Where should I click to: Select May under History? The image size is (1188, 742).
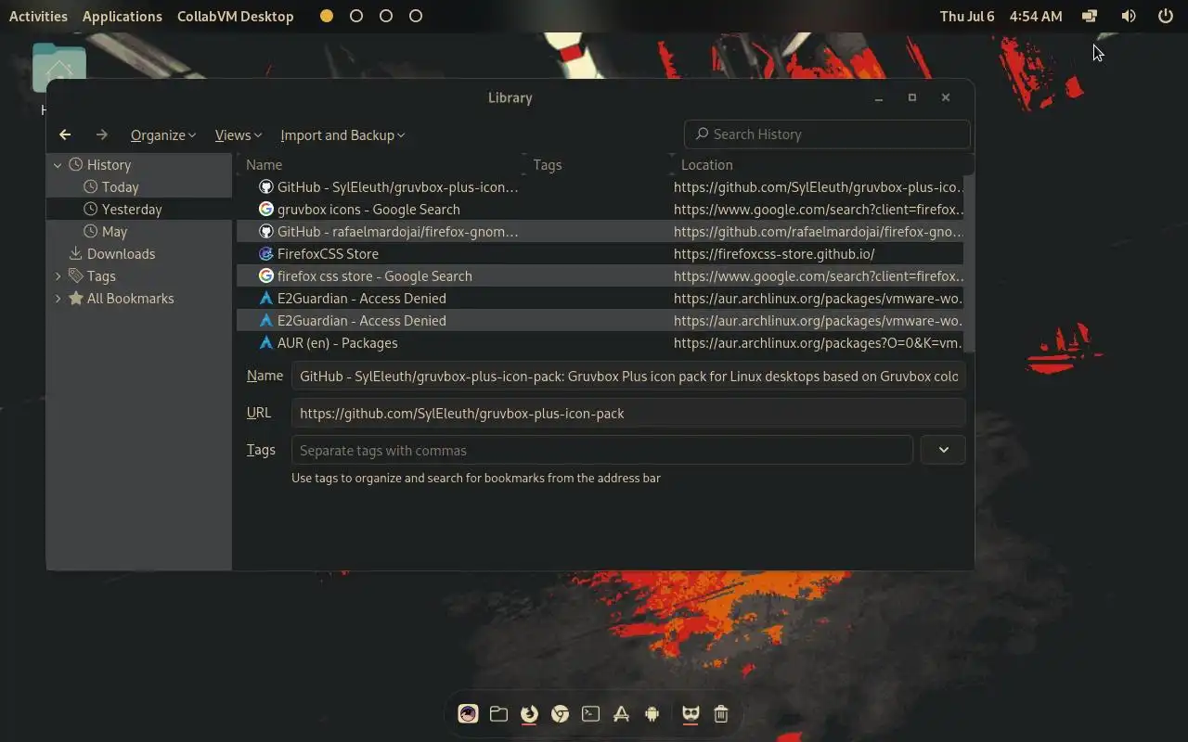click(139, 231)
